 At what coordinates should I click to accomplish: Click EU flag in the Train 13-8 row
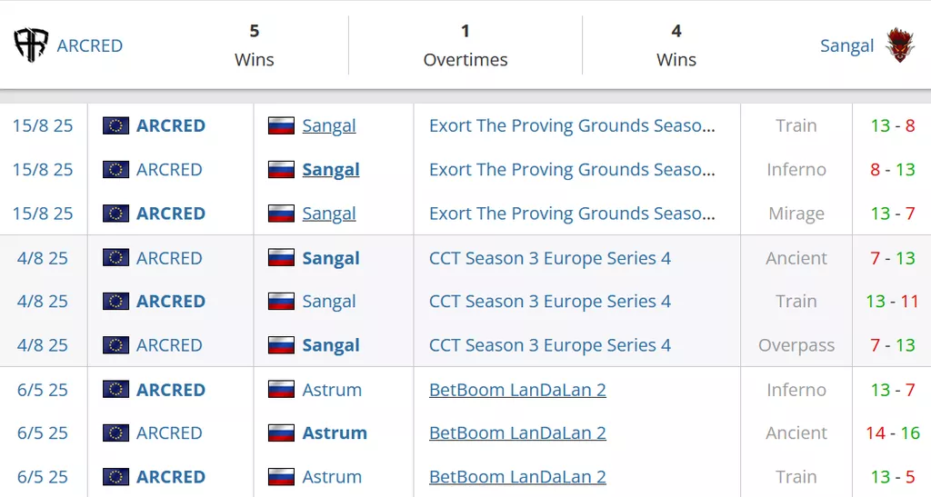point(115,125)
